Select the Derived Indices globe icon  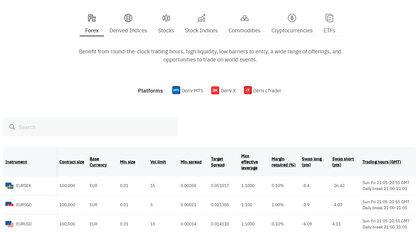coord(128,18)
